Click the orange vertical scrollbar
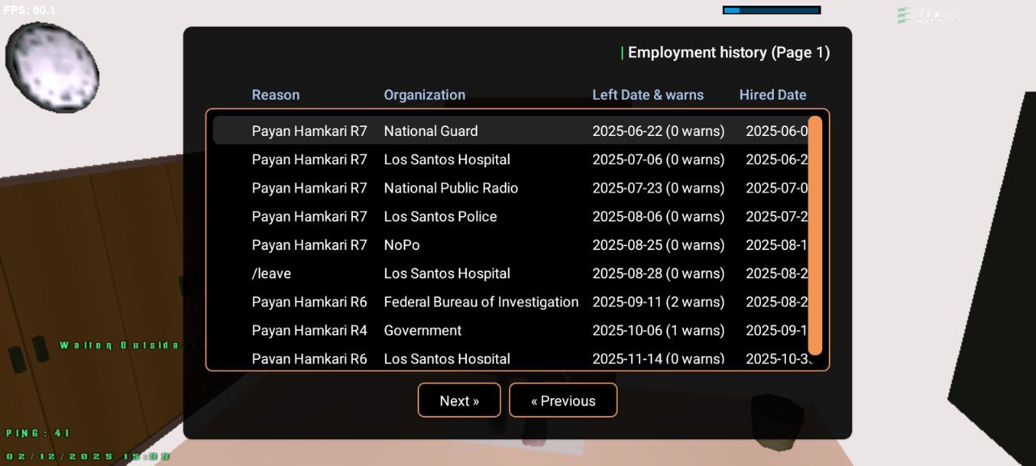 [x=815, y=235]
